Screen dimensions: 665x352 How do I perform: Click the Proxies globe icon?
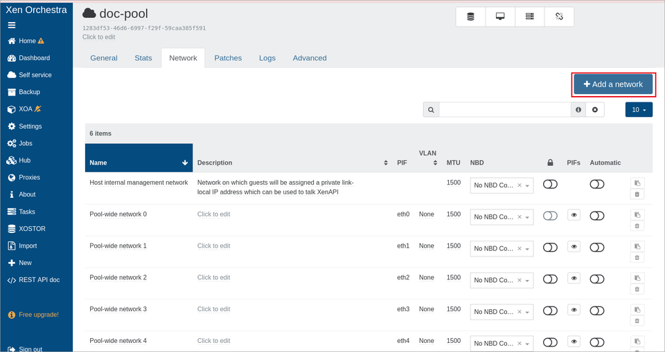pyautogui.click(x=12, y=178)
